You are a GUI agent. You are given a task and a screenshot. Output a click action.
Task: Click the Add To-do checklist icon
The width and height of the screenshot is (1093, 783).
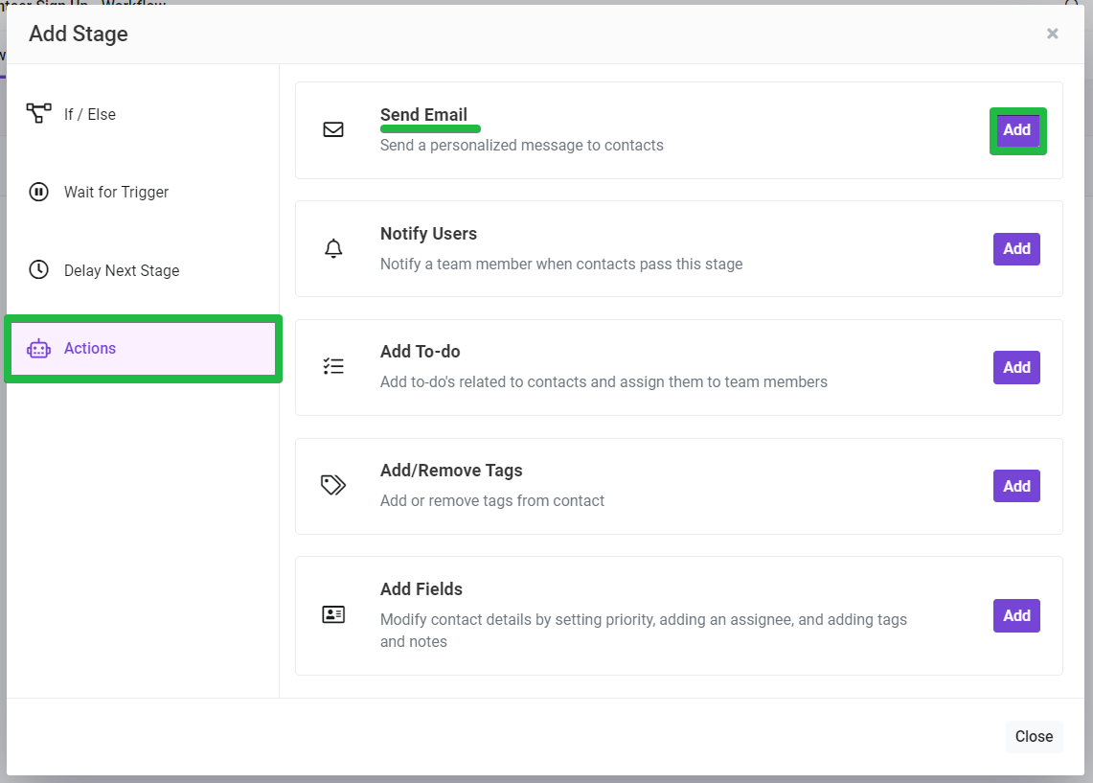pos(333,367)
